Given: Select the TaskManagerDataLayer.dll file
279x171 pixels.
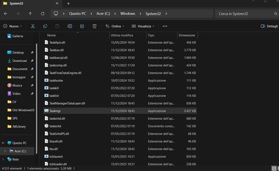Looking at the screenshot, I should 120,103.
